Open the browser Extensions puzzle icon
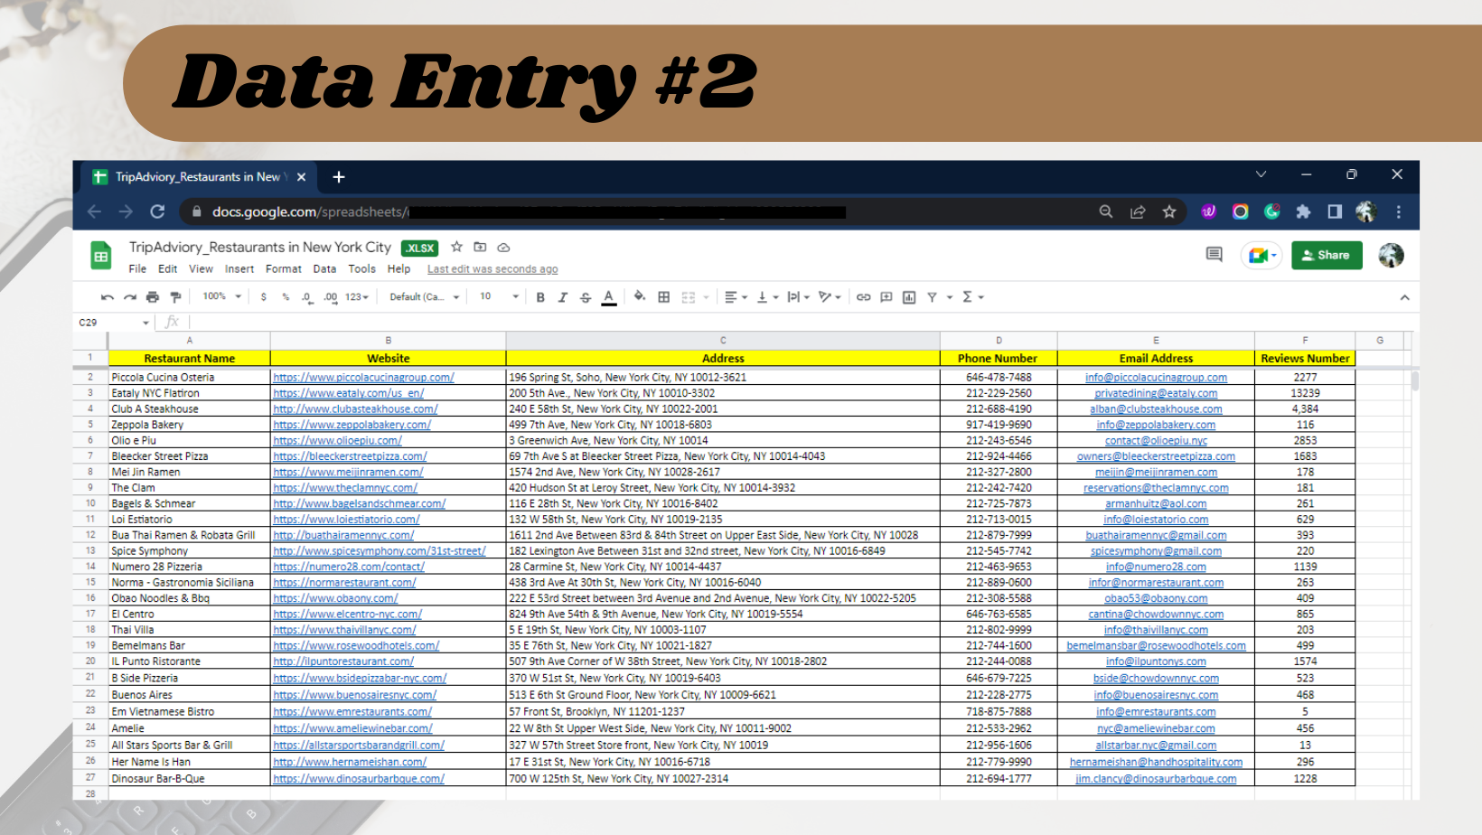 [1303, 211]
